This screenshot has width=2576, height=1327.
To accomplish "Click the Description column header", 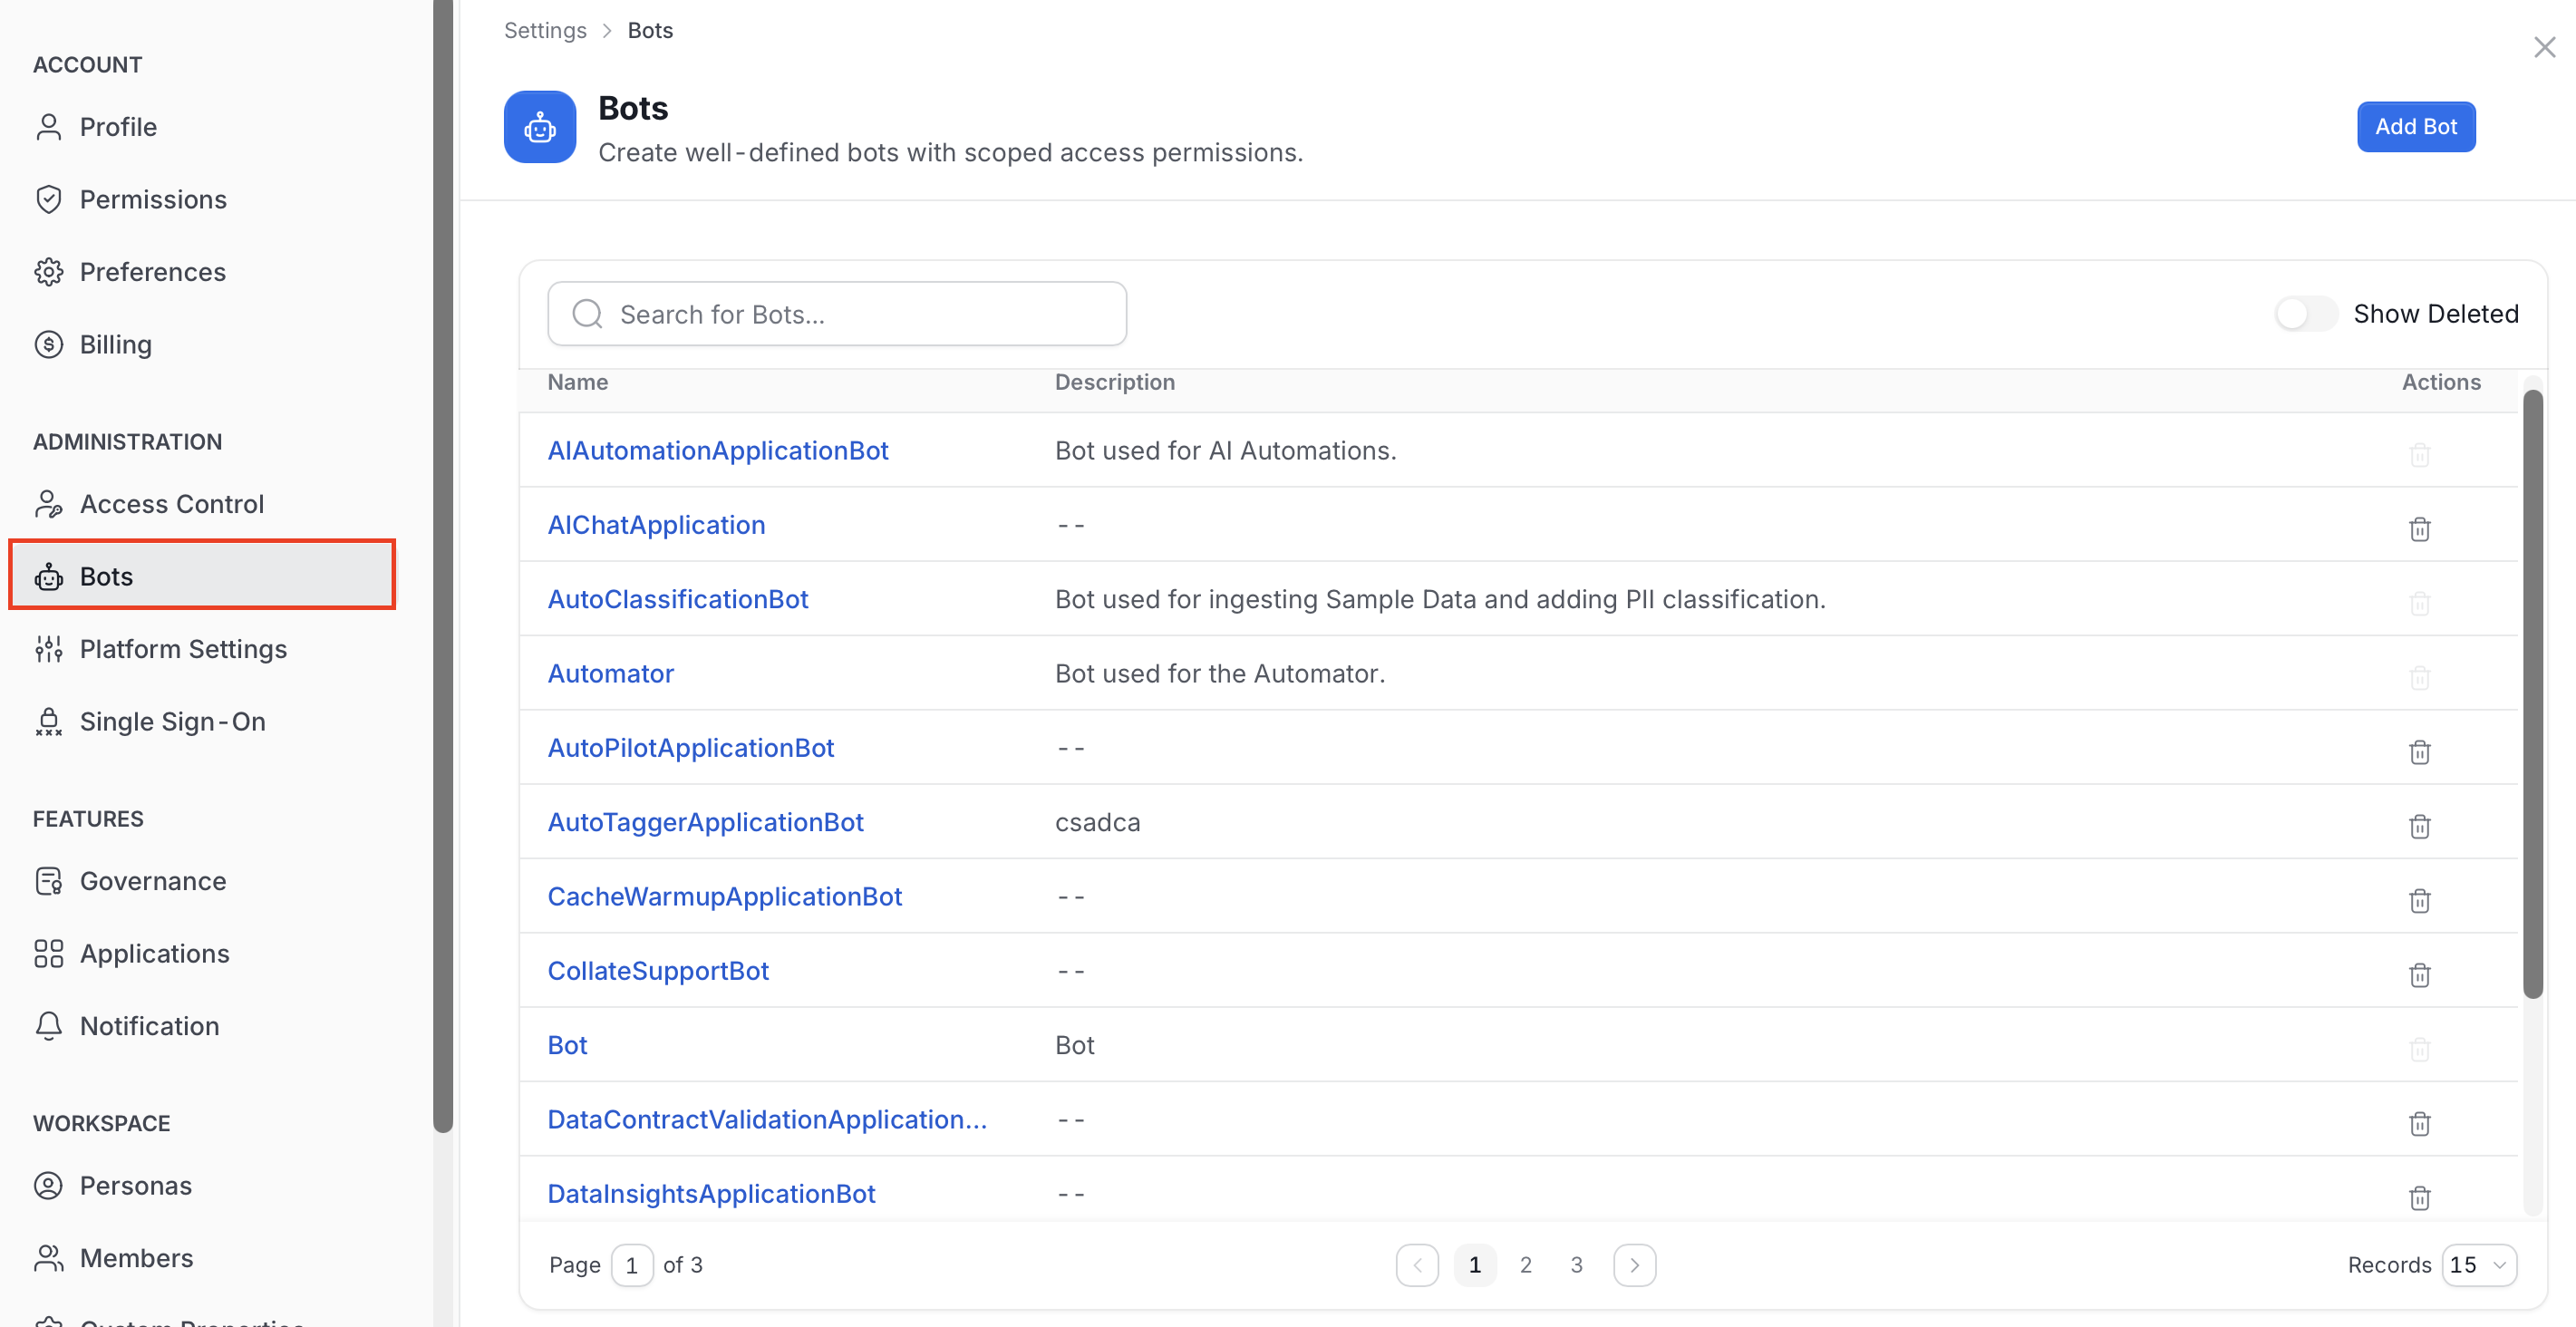I will pyautogui.click(x=1114, y=382).
